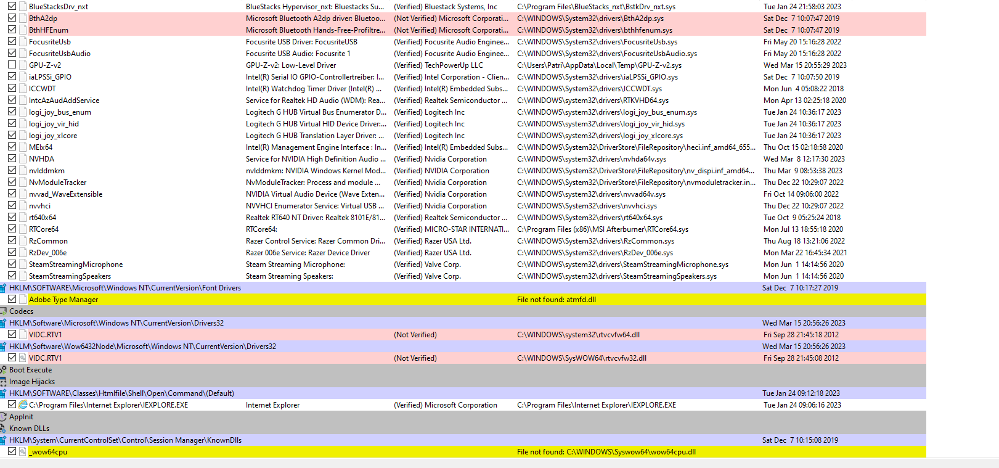Click the '(Verified) TechPowerUp LLC' publisher cell
This screenshot has width=999, height=468.
click(439, 65)
